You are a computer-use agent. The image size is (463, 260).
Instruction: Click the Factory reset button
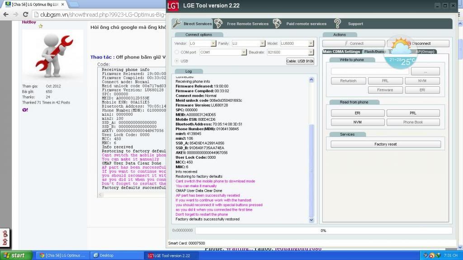(x=386, y=144)
